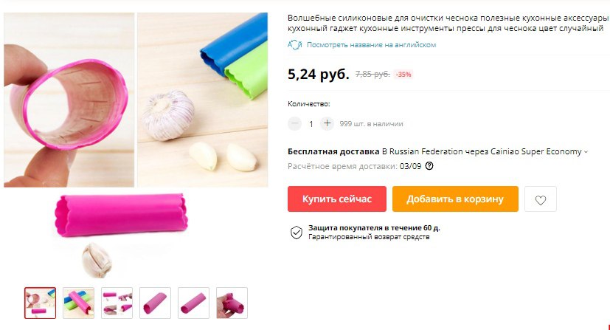
Task: Click the Купить сейчас button
Action: pos(337,199)
